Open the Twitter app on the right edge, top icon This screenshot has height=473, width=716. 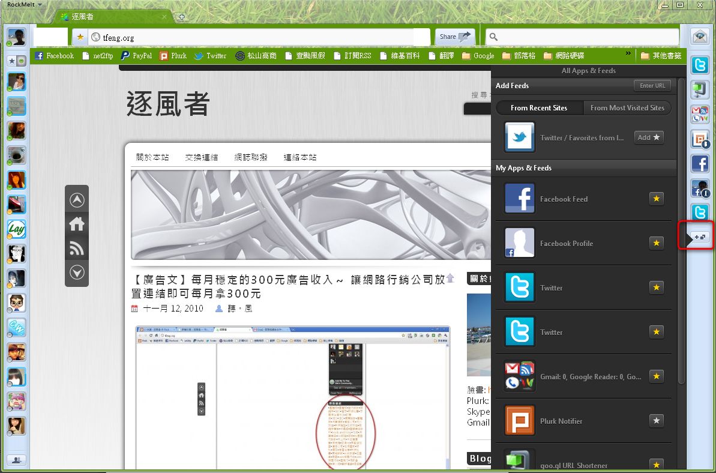[700, 65]
